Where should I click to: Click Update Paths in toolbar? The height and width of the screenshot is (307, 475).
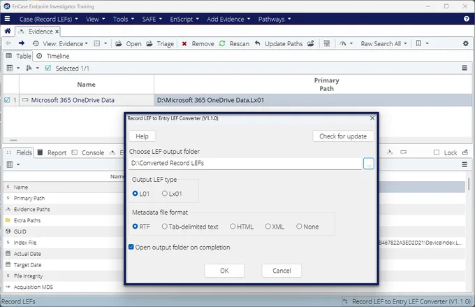click(279, 43)
